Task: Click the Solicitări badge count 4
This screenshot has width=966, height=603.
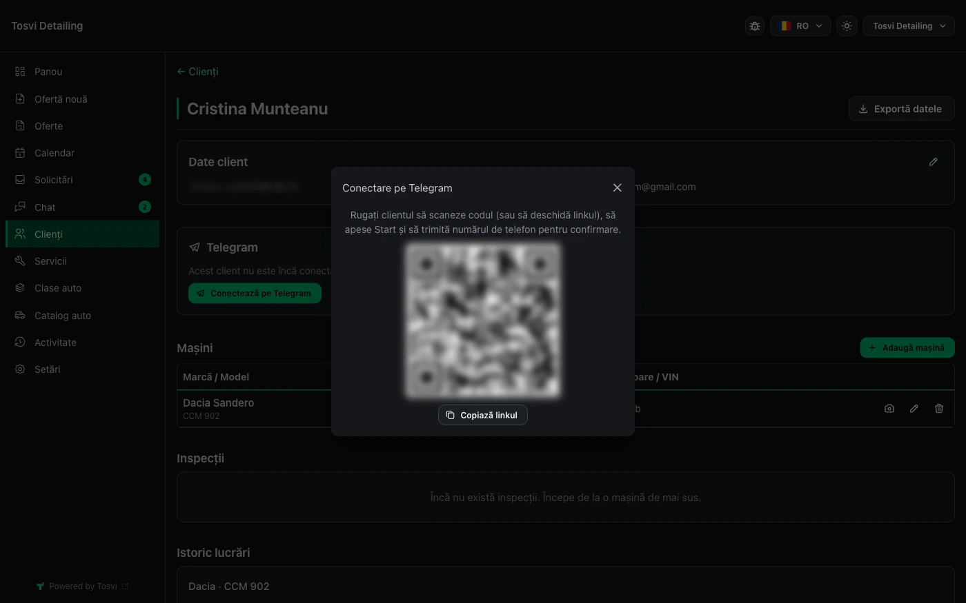Action: coord(145,180)
